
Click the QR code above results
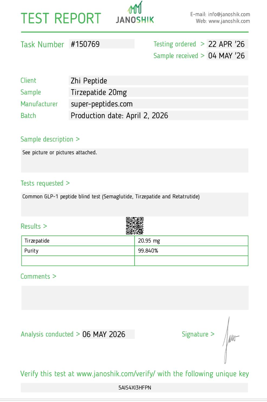point(135,225)
